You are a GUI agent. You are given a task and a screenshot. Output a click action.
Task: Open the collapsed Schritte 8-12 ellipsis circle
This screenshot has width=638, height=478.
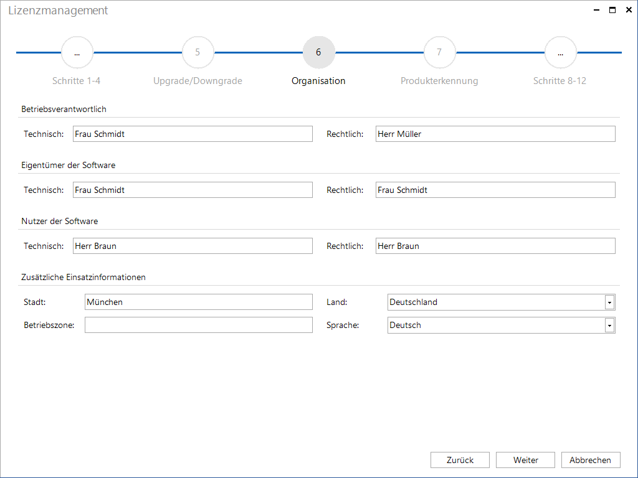pyautogui.click(x=560, y=52)
